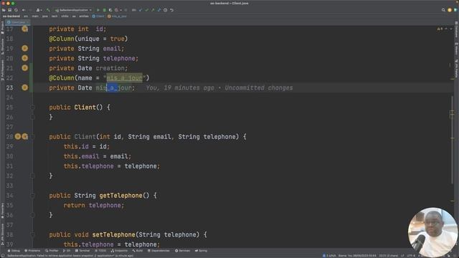The height and width of the screenshot is (258, 459).
Task: Click the gutter icon on line 17
Action: pyautogui.click(x=25, y=29)
